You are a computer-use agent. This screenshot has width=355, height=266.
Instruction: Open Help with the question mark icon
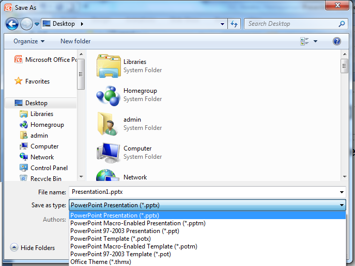tap(337, 41)
